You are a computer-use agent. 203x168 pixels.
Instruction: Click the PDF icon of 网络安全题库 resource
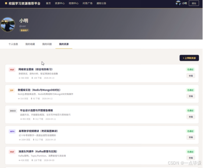pyautogui.click(x=12, y=70)
